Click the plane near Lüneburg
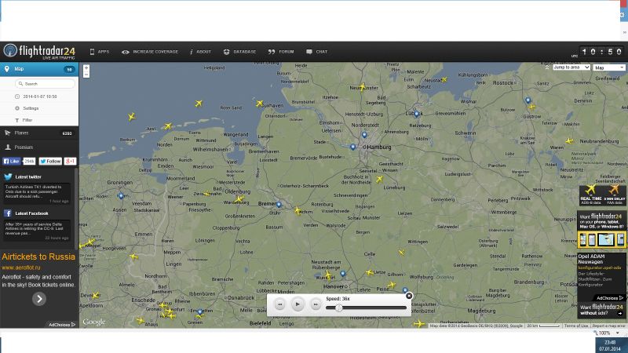 click(x=379, y=180)
